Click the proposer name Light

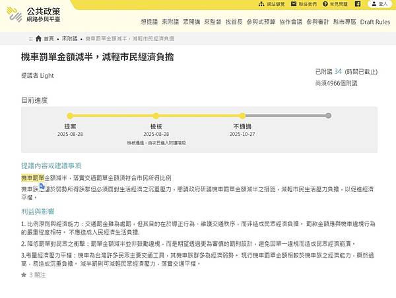click(47, 75)
